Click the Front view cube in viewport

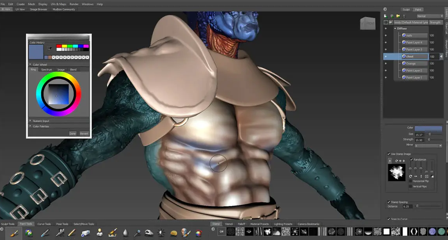click(x=367, y=23)
